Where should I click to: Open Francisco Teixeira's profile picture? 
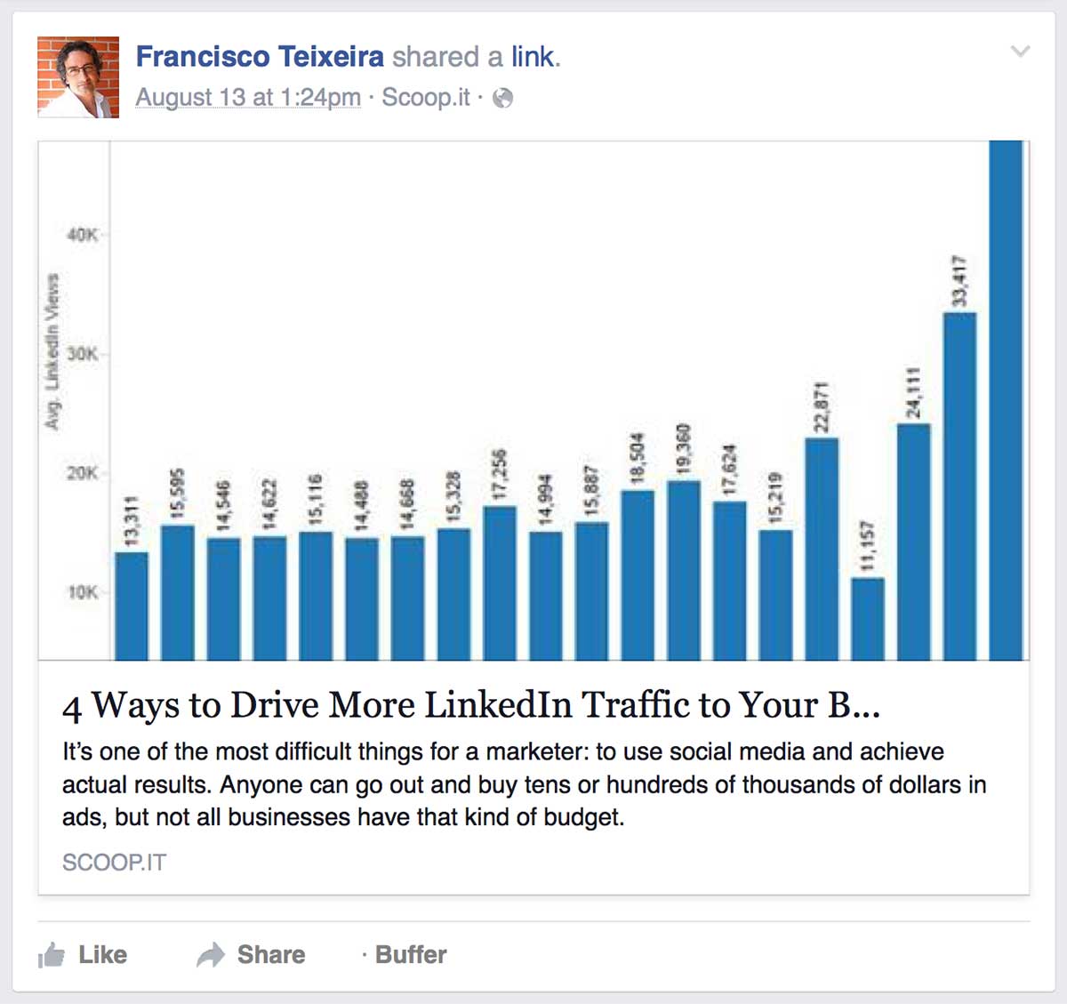(78, 77)
